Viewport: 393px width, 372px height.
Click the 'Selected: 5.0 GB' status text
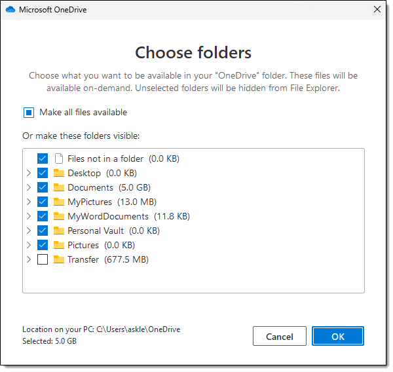[49, 341]
